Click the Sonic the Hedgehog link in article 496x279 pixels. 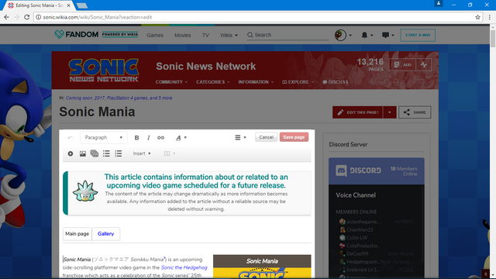pos(184,267)
